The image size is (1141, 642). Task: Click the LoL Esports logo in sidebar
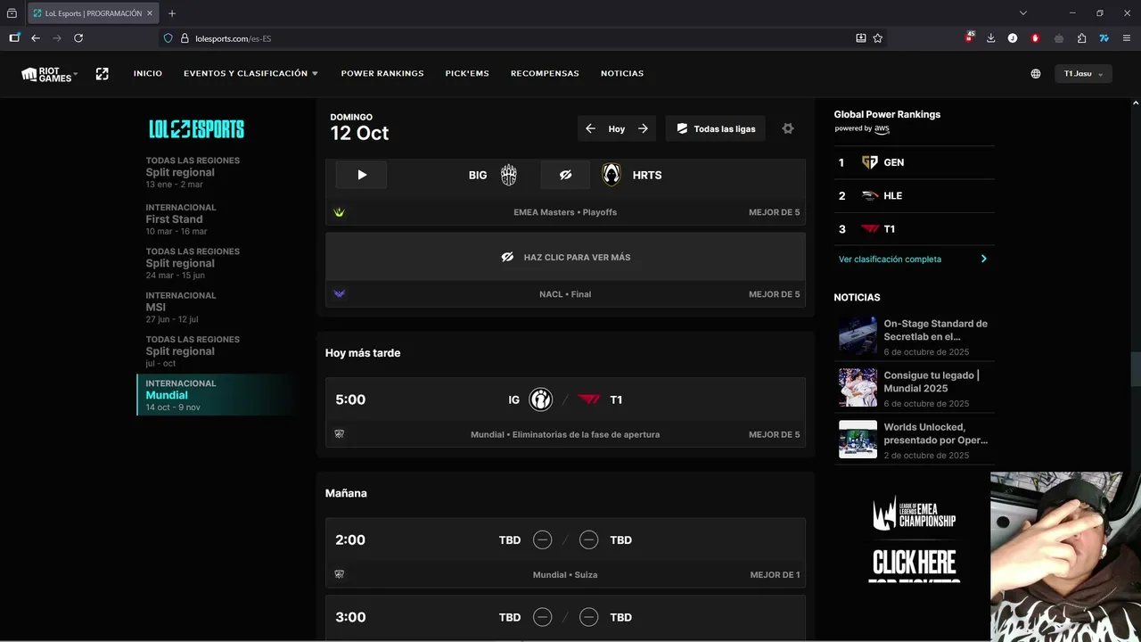(x=196, y=129)
